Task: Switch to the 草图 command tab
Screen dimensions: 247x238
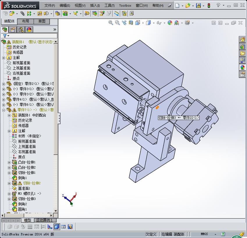Action: [x=42, y=21]
